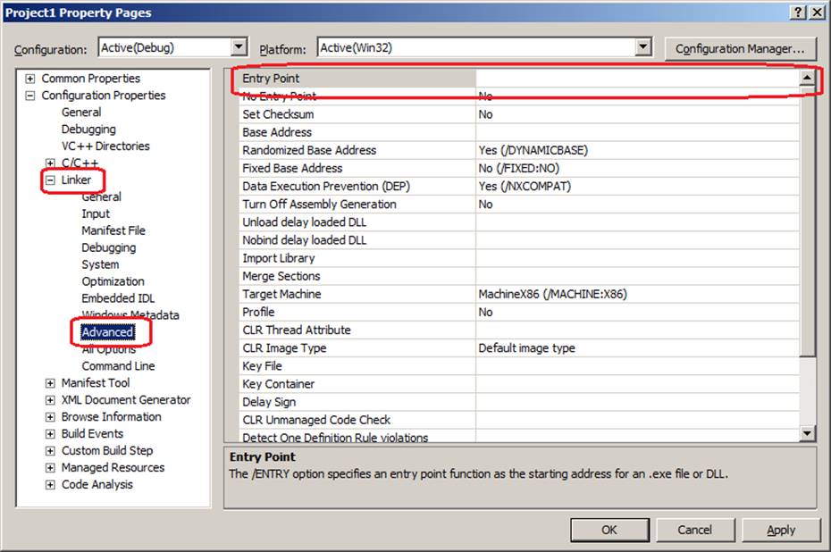
Task: Open the Configuration dropdown
Action: 239,47
